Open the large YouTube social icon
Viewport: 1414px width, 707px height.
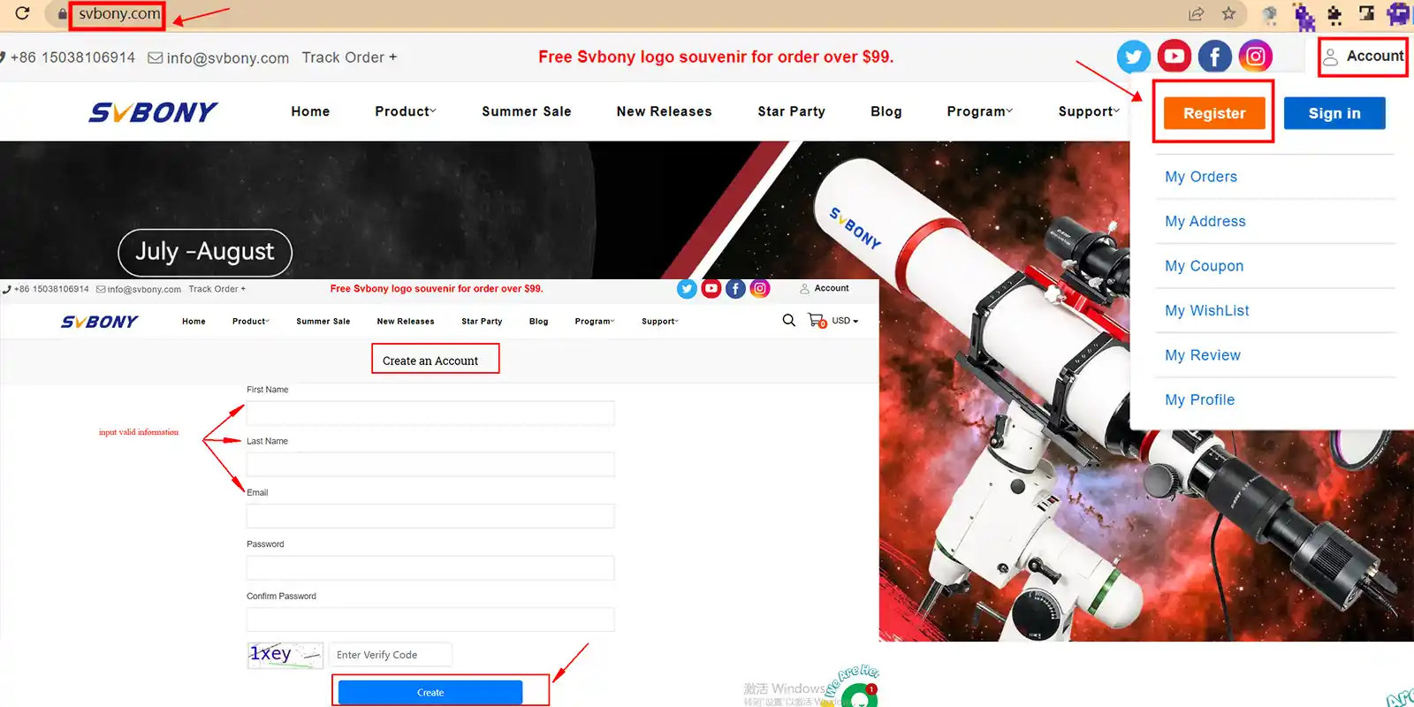coord(1174,57)
